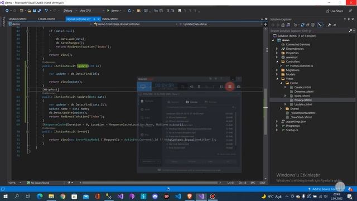The height and width of the screenshot is (201, 357).
Task: Open file using the folder icon
Action: coord(29,11)
